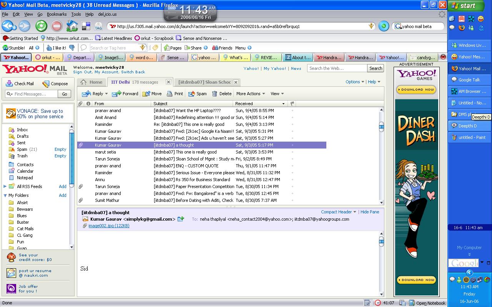492x307 pixels.
Task: Hide the reading pane with Hide Pane
Action: pos(370,212)
